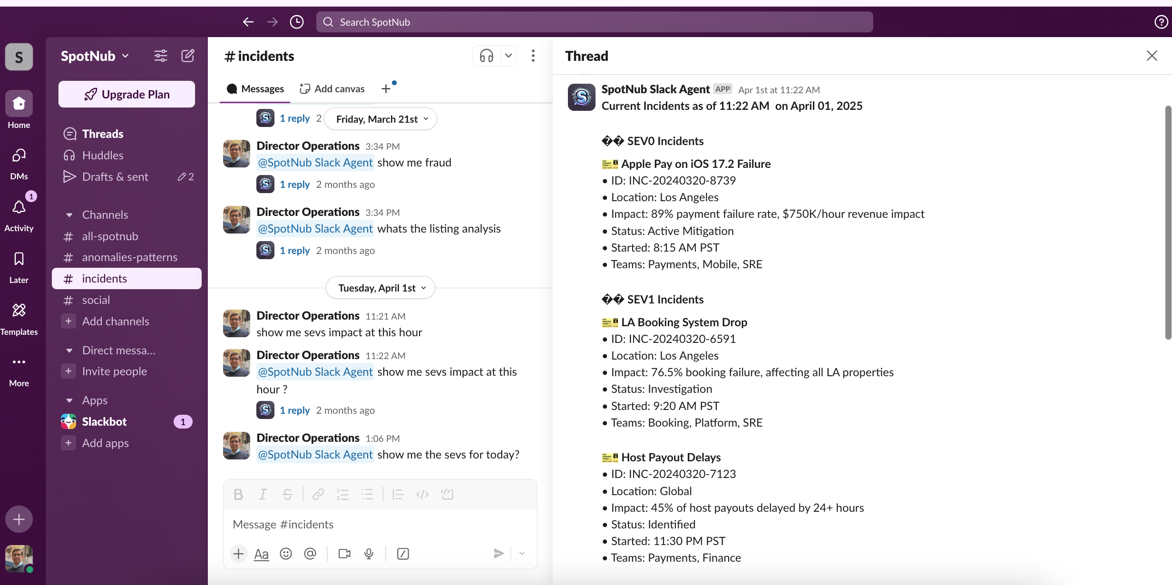The width and height of the screenshot is (1172, 585).
Task: Open huddle options dropdown arrow
Action: (508, 56)
